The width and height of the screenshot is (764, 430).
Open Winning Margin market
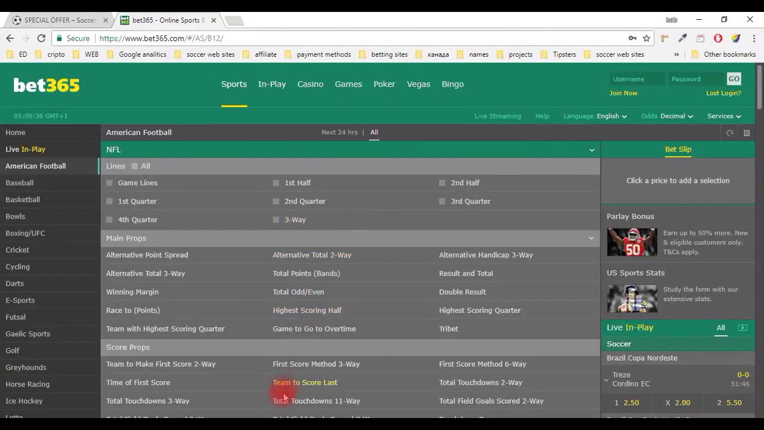point(132,292)
